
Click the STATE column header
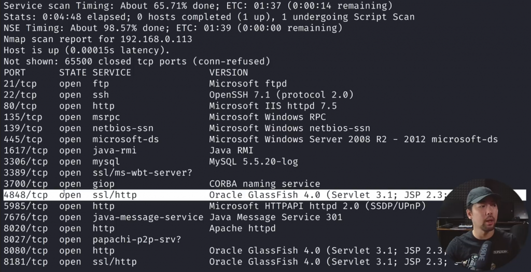(x=73, y=73)
